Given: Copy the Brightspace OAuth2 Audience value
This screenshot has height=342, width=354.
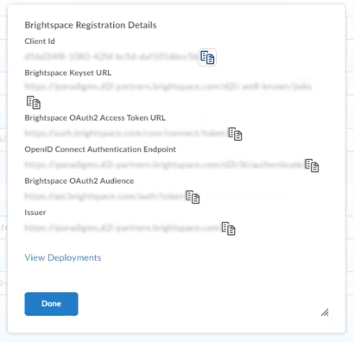Looking at the screenshot, I should [x=193, y=197].
